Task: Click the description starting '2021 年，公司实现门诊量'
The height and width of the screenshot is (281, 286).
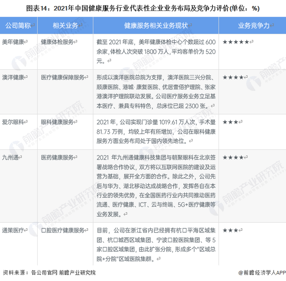Action: click(x=156, y=132)
